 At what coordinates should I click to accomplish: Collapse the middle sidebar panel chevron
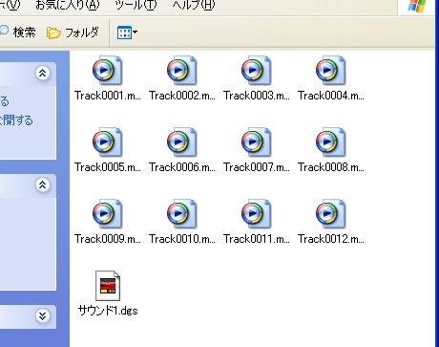pyautogui.click(x=42, y=184)
